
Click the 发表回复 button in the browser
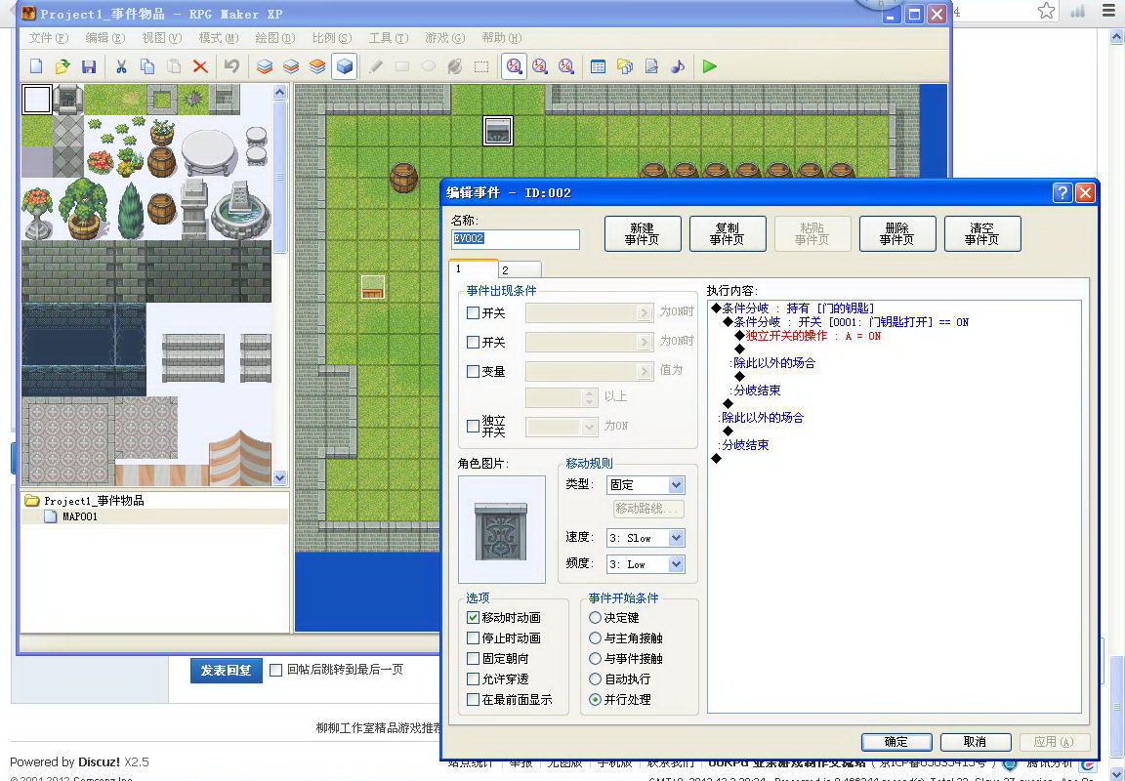point(226,671)
